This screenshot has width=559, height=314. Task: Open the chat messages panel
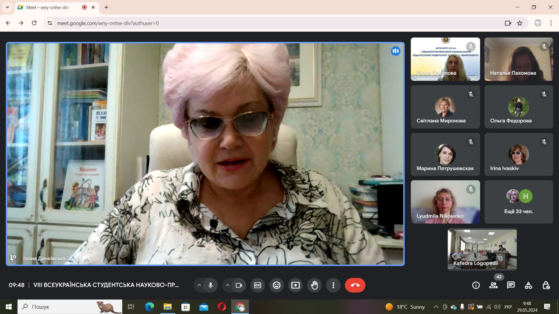511,285
